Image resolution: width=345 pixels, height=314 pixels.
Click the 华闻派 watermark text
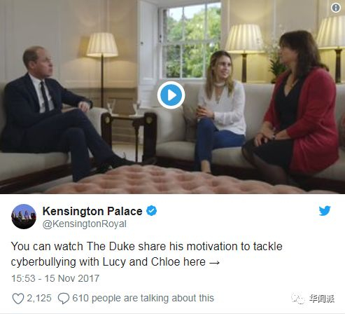click(322, 299)
